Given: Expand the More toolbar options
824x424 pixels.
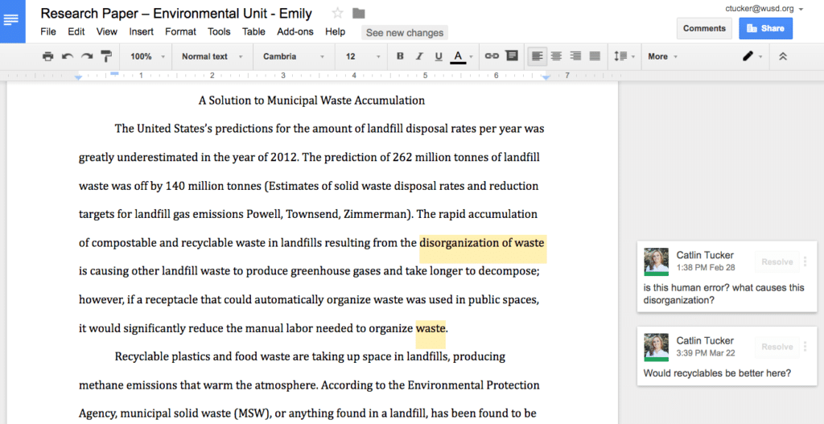Looking at the screenshot, I should pyautogui.click(x=662, y=56).
